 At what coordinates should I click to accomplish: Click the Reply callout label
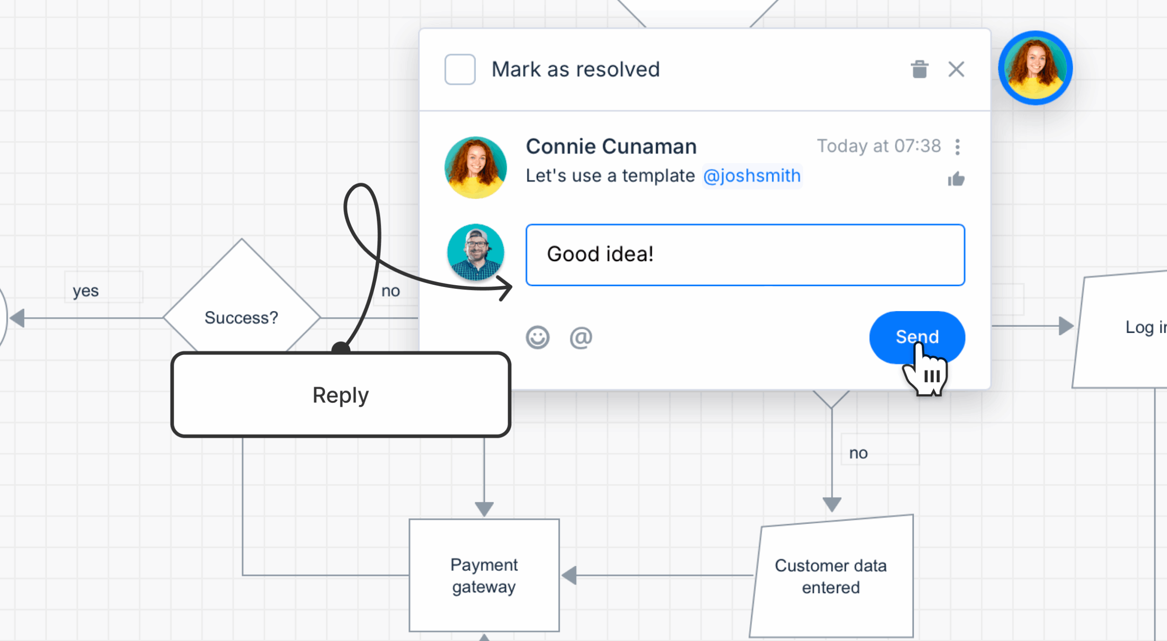pos(341,395)
